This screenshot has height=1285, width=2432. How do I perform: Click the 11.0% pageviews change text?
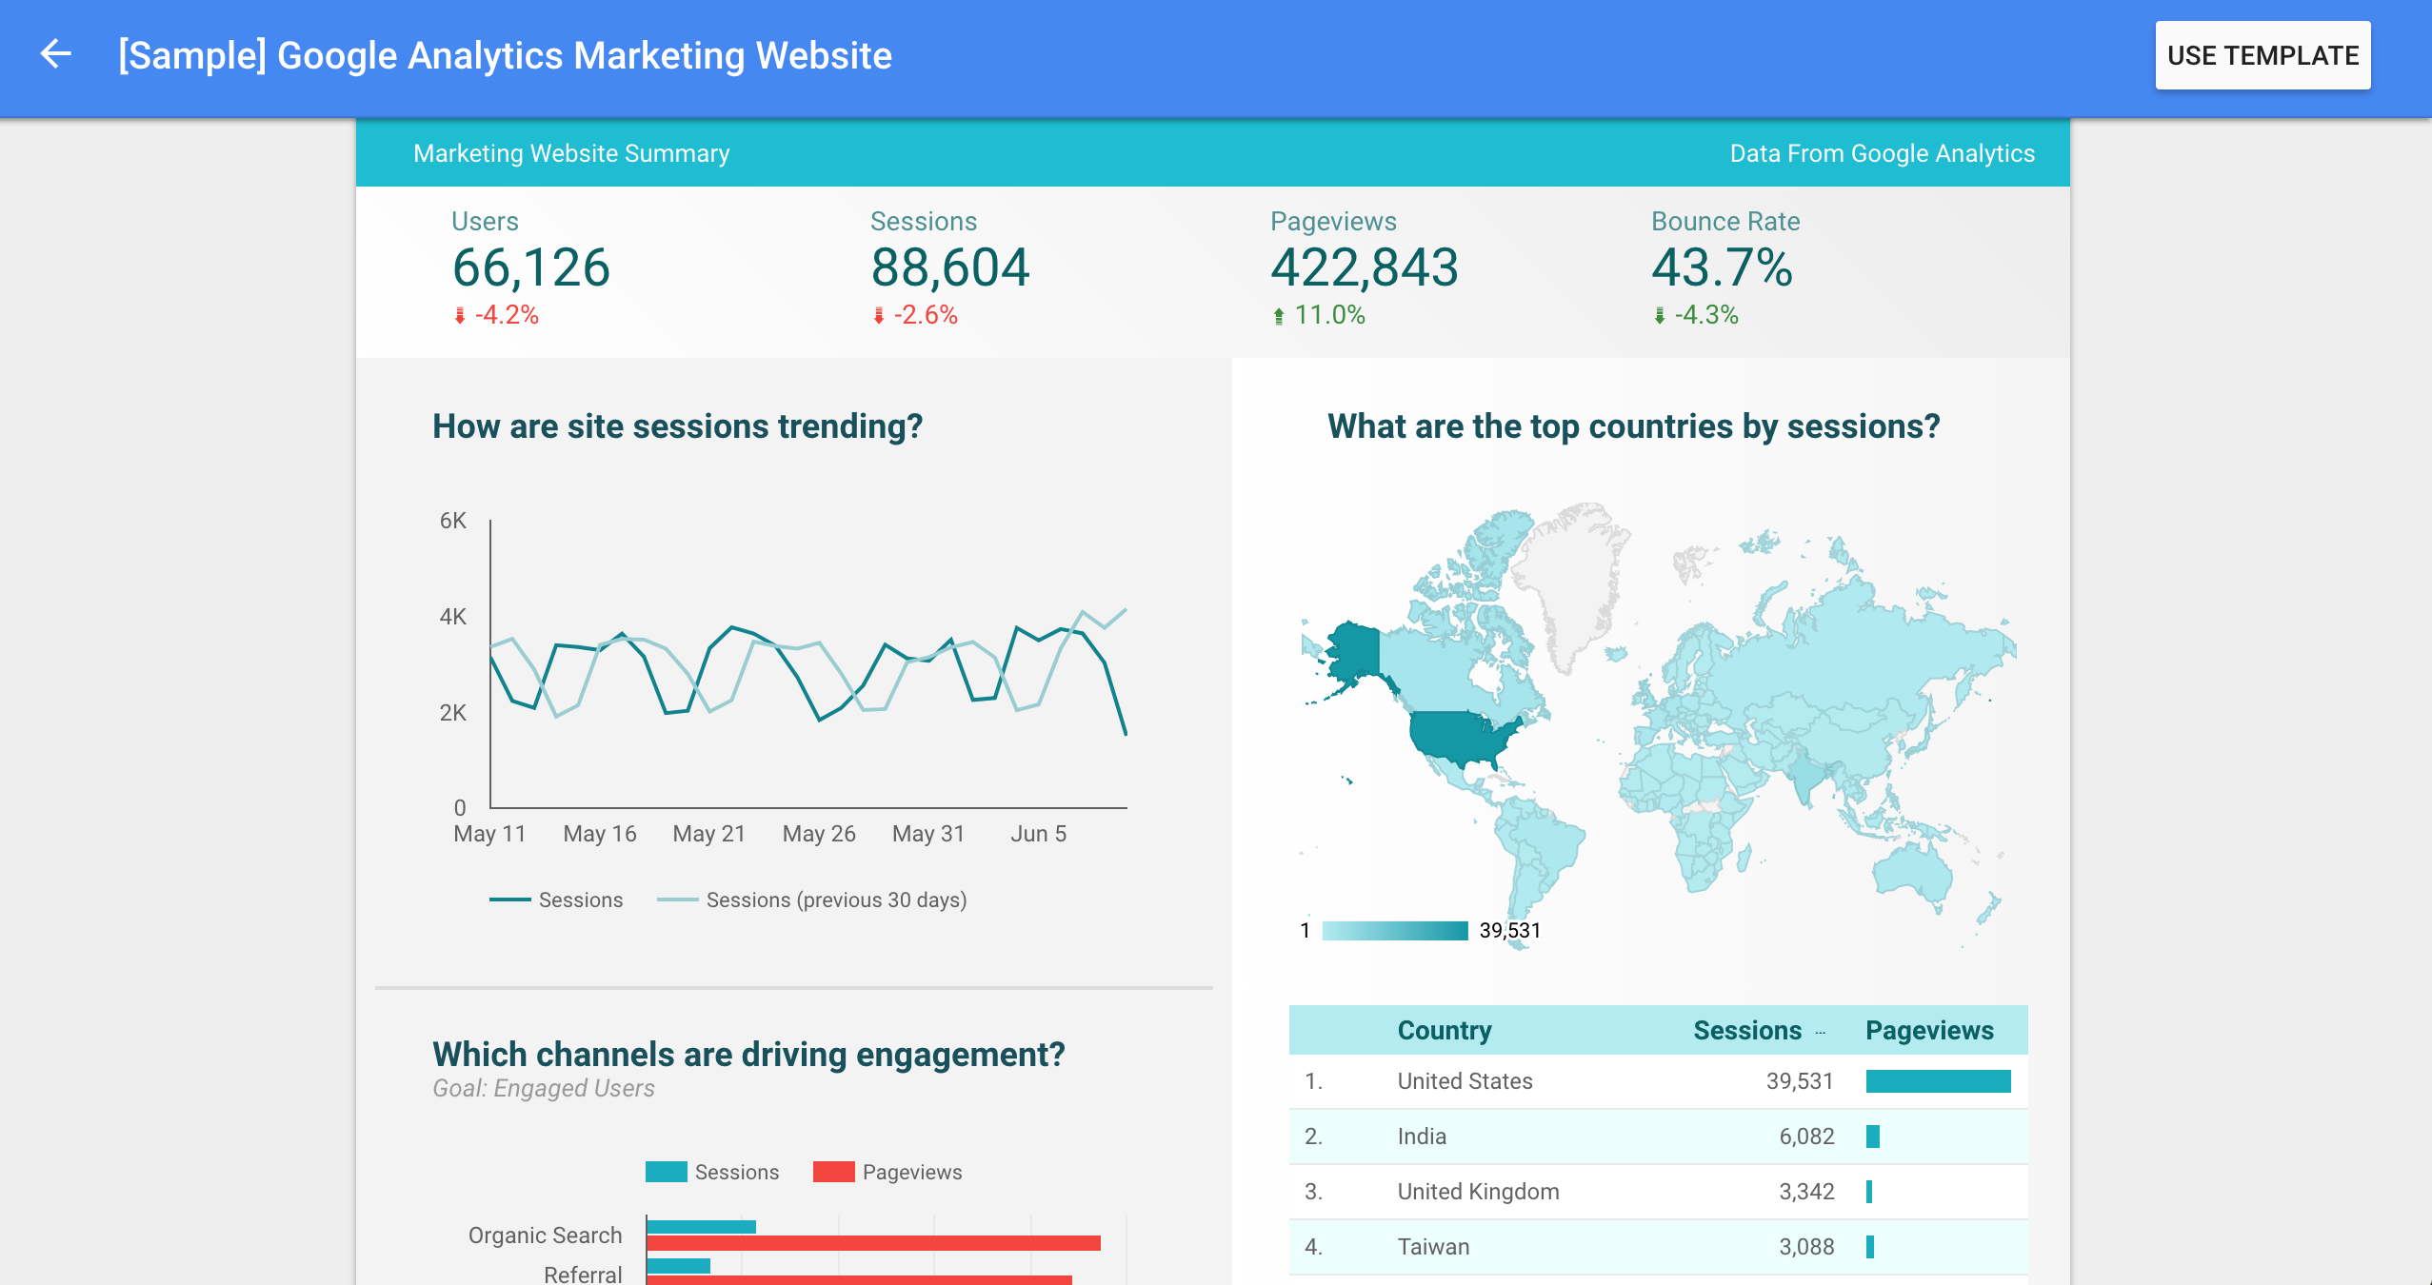click(x=1329, y=315)
